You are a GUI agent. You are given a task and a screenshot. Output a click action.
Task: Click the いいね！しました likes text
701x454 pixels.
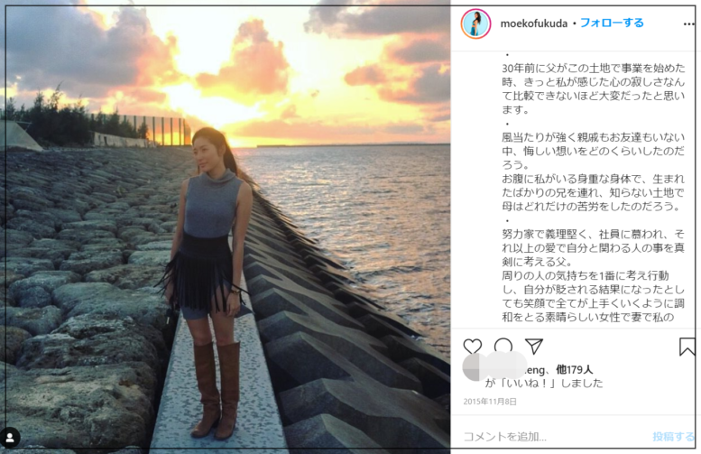coord(544,384)
